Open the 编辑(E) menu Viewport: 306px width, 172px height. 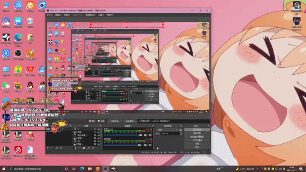58,15
